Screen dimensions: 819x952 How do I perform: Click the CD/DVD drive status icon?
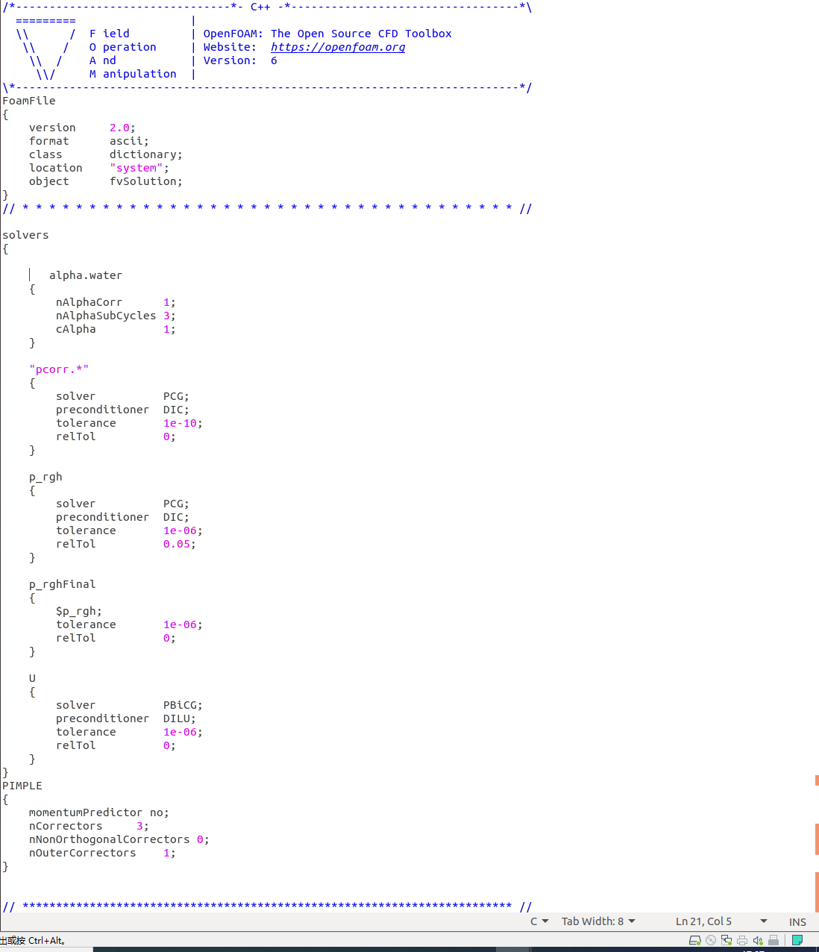pyautogui.click(x=711, y=940)
